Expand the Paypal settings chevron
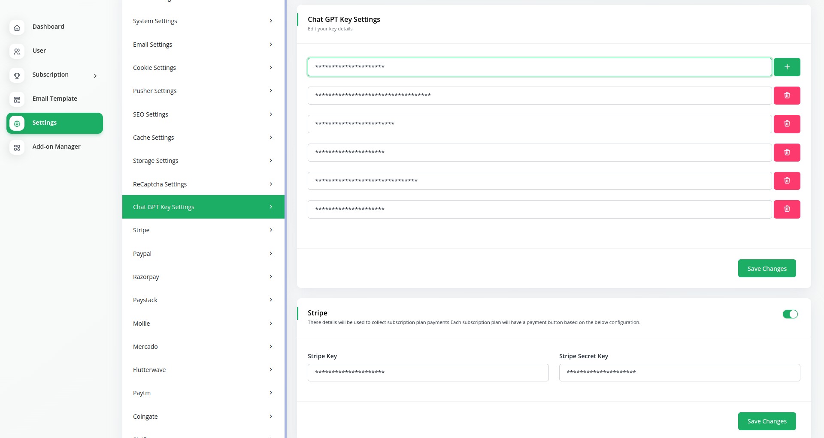Viewport: 824px width, 438px height. [x=271, y=254]
